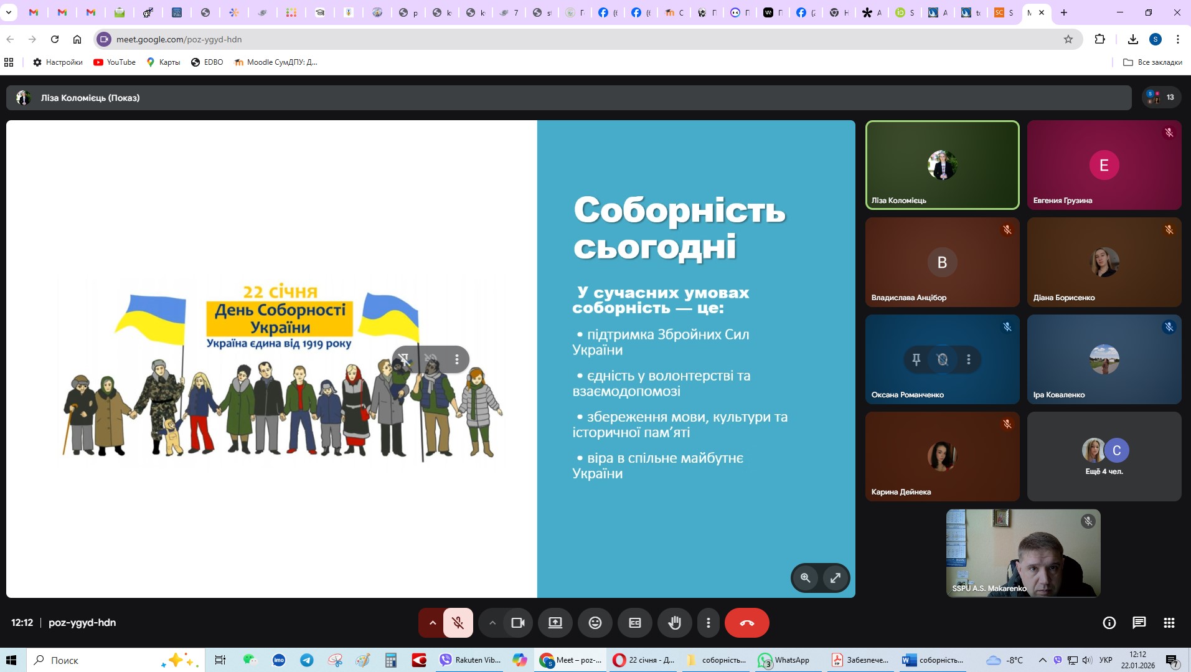The height and width of the screenshot is (672, 1191).
Task: Turn on closed captions
Action: pos(634,623)
